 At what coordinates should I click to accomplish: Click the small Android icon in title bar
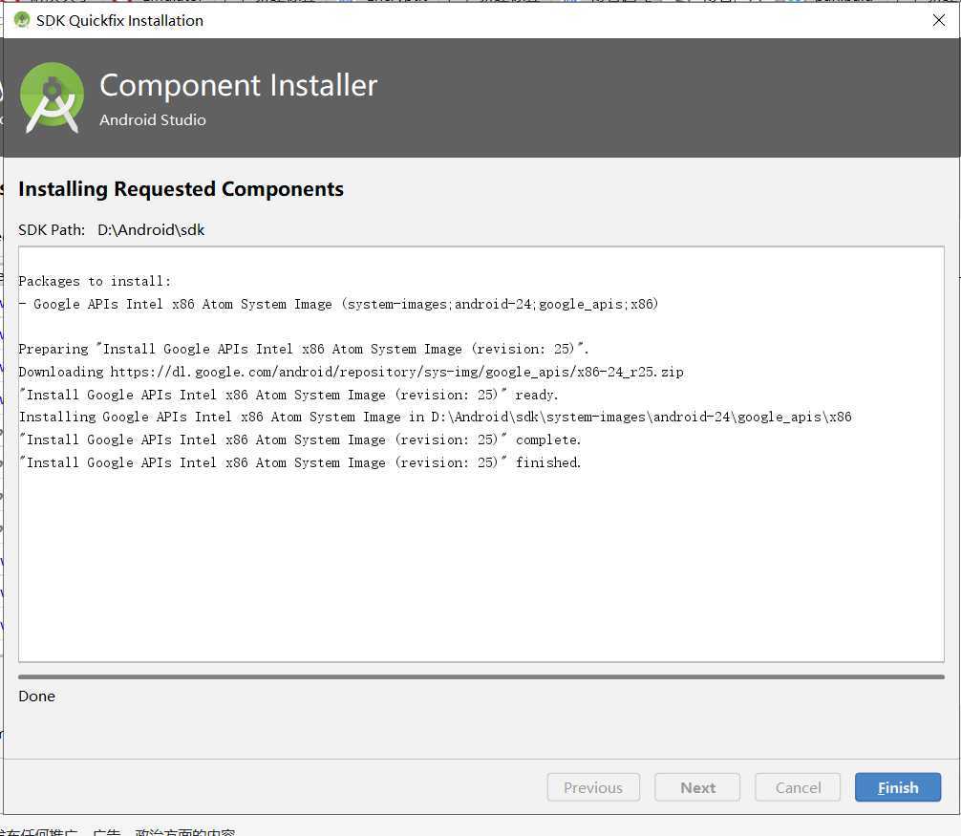(21, 20)
